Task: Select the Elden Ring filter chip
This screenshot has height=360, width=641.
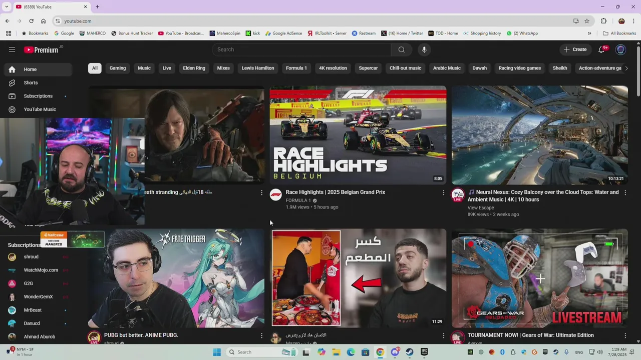Action: pyautogui.click(x=194, y=68)
